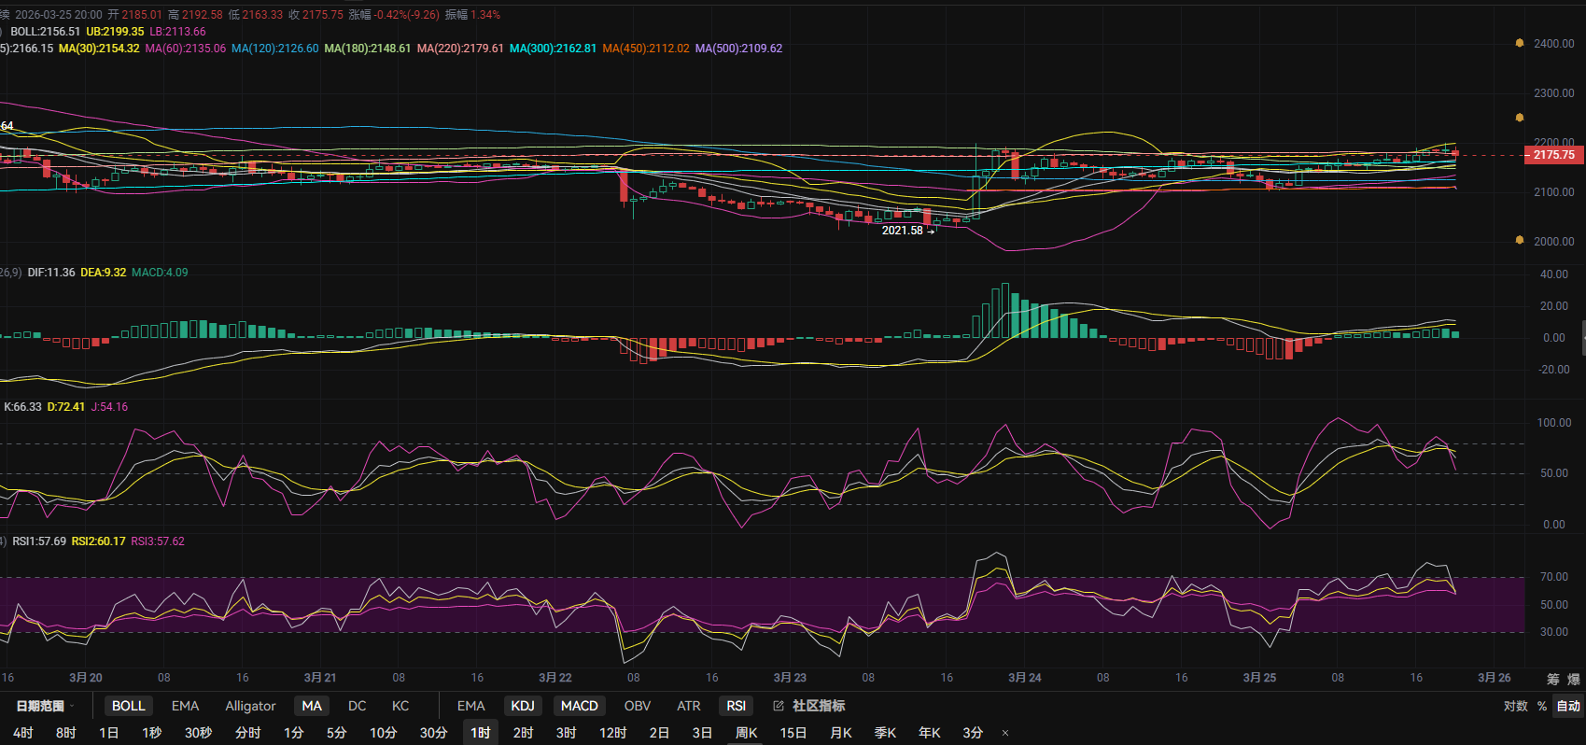This screenshot has width=1586, height=745.
Task: Click the 自动 auto scale button
Action: [x=1568, y=706]
